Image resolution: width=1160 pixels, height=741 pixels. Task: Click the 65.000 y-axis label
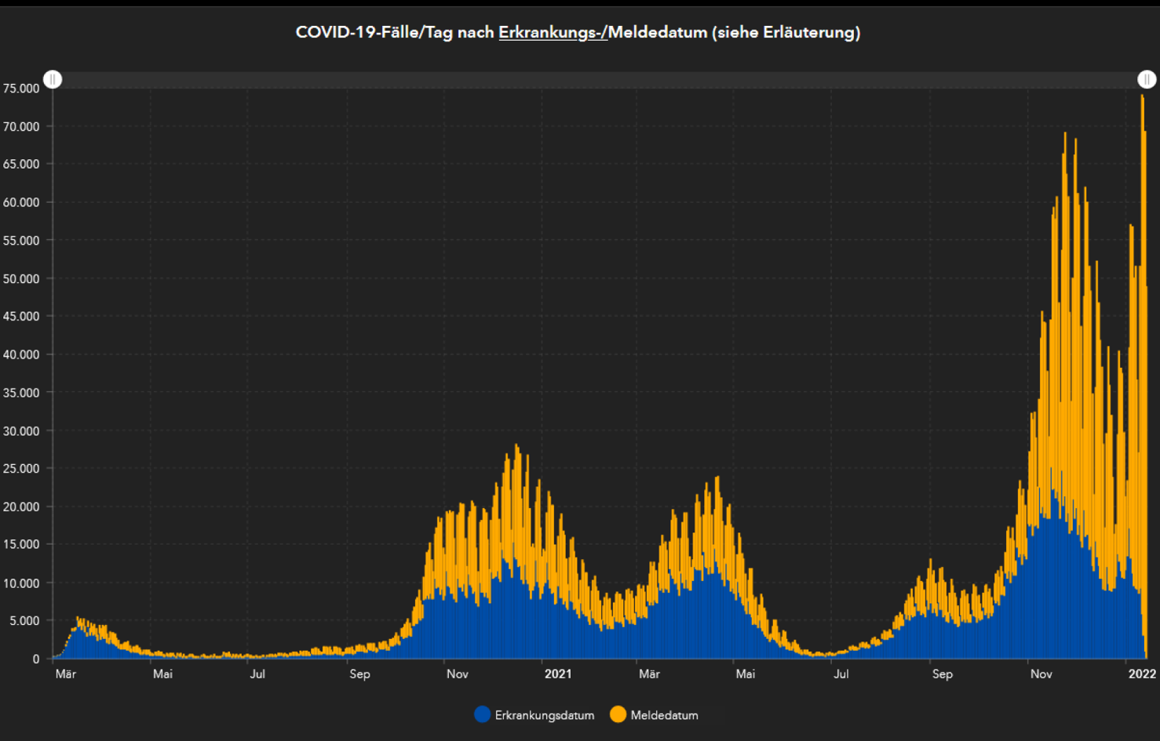tap(21, 164)
